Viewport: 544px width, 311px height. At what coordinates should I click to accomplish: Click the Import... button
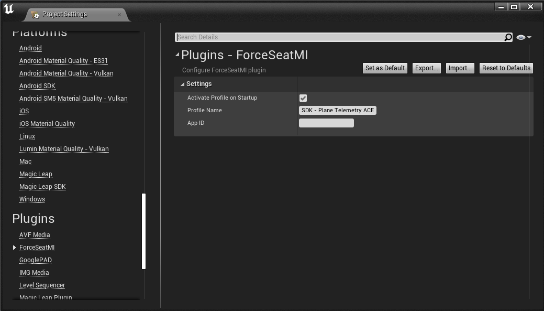pos(460,68)
